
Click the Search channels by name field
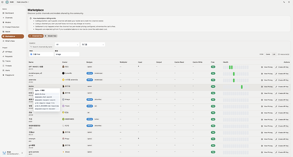click(x=41, y=47)
